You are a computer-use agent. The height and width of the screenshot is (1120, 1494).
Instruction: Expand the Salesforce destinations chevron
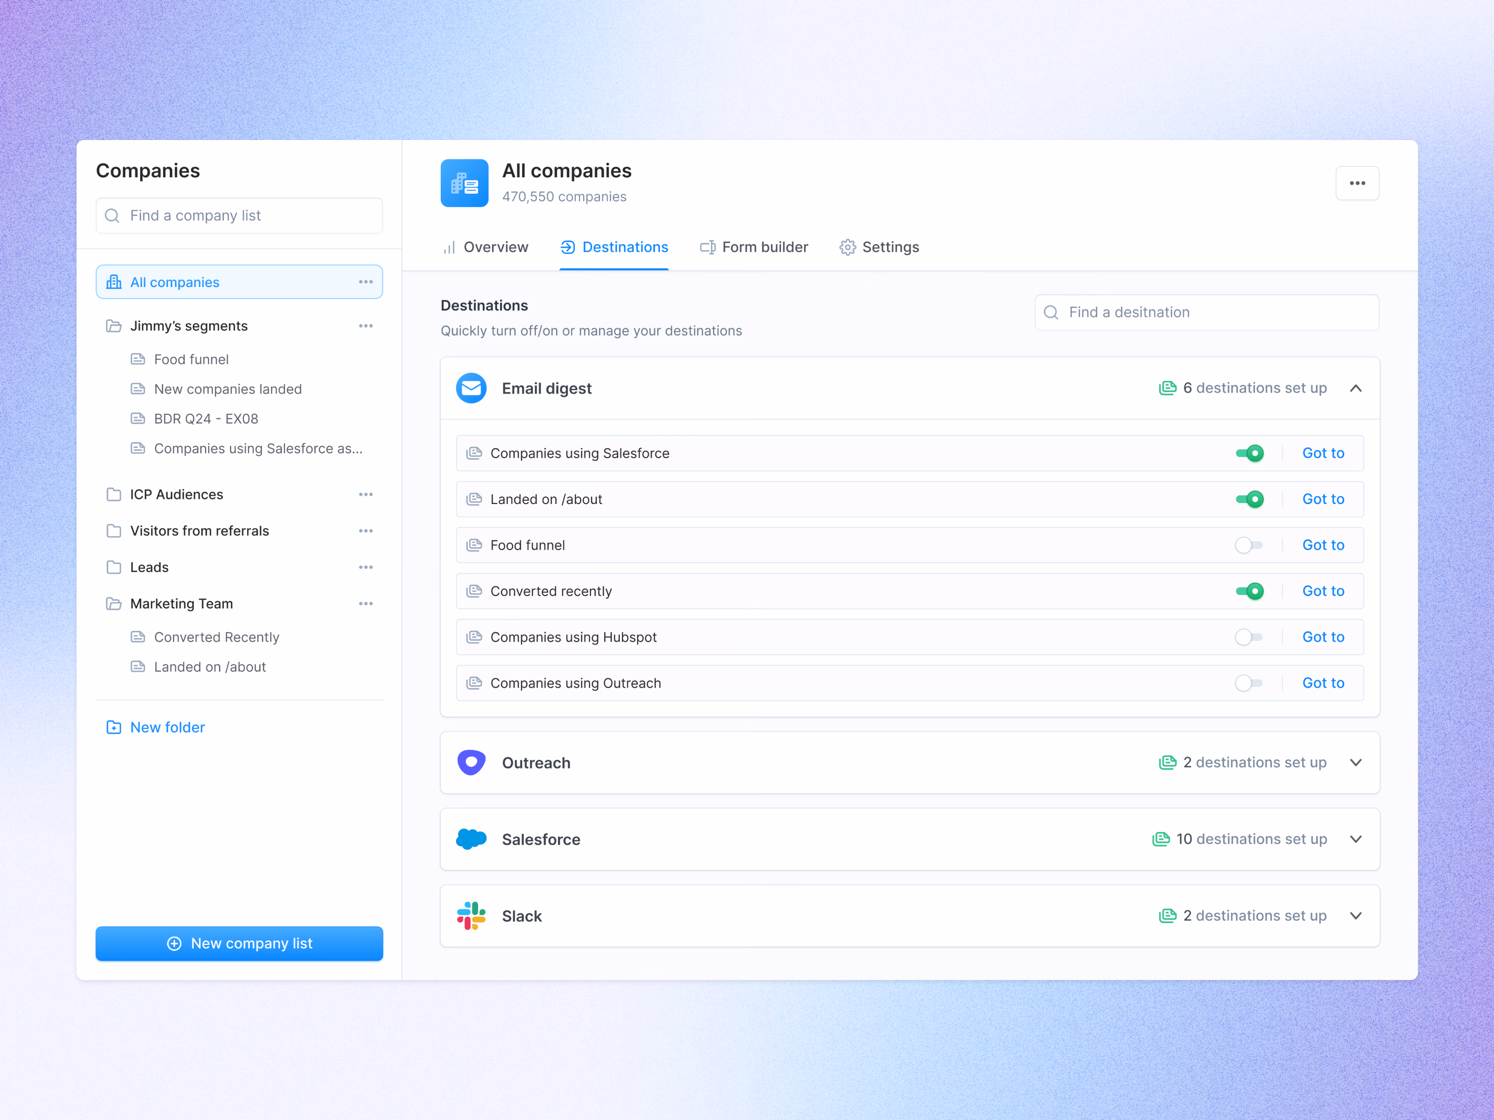pyautogui.click(x=1355, y=839)
